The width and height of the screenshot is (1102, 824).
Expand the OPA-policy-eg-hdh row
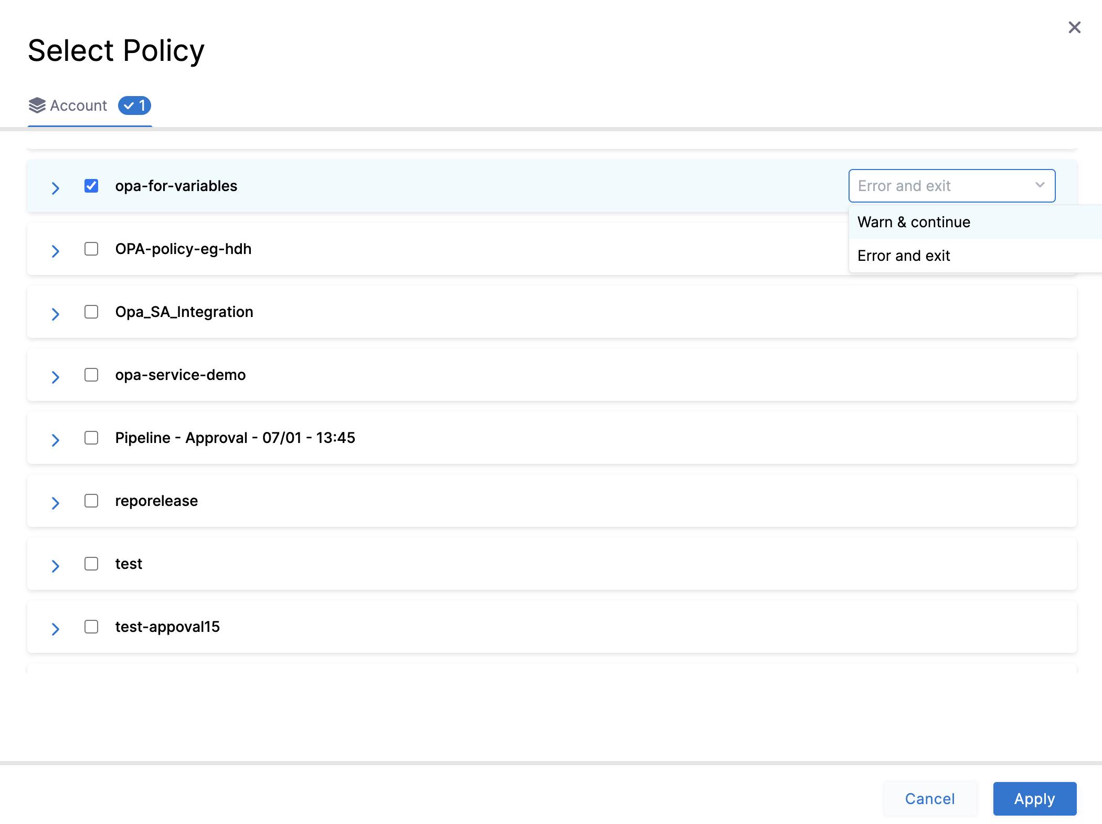(x=56, y=251)
